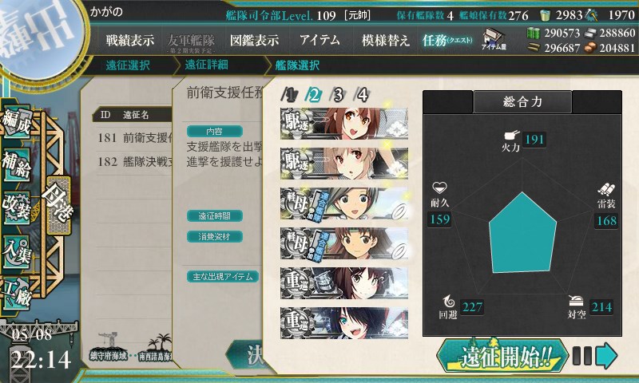Screen dimensions: 639x383
Task: Select the first 駆逐 destroyer ship banner
Action: pyautogui.click(x=344, y=124)
